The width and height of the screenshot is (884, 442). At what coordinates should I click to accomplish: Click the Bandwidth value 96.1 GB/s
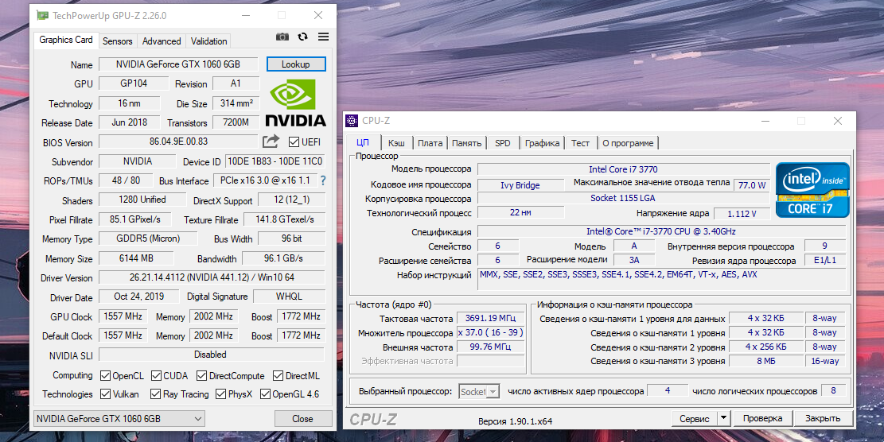pos(283,258)
